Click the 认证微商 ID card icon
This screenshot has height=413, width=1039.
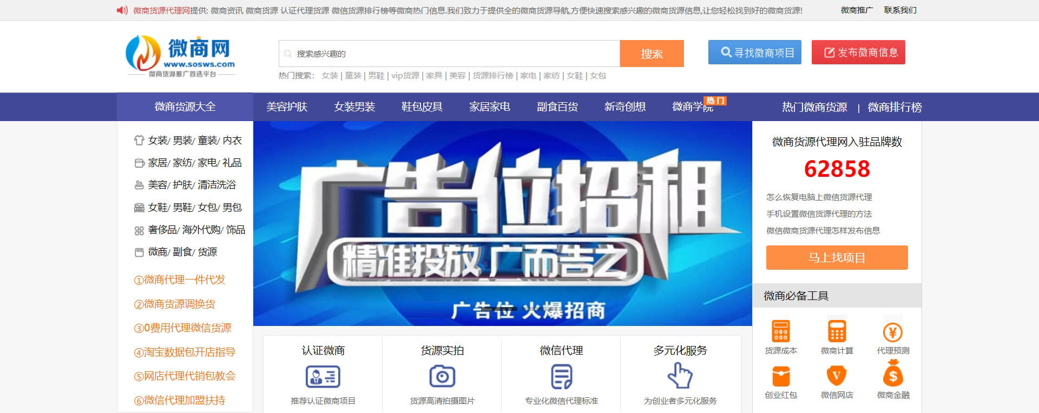point(323,376)
